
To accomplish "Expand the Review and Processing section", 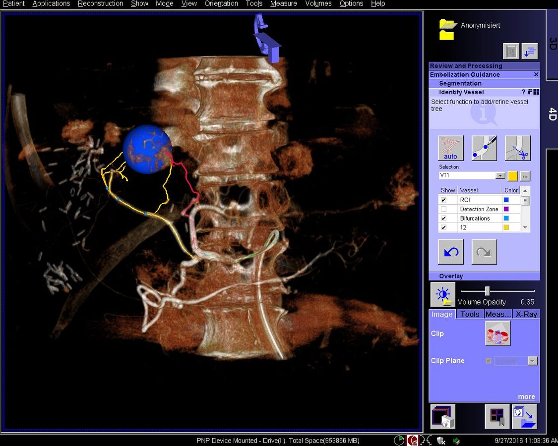I will point(484,66).
